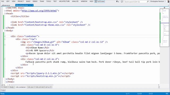Open the notifications flag icon
This screenshot has width=170, height=95.
point(117,2)
